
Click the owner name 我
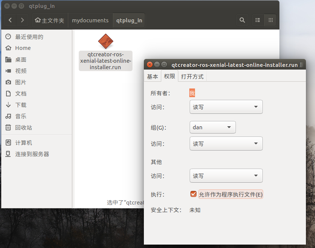[x=192, y=93]
